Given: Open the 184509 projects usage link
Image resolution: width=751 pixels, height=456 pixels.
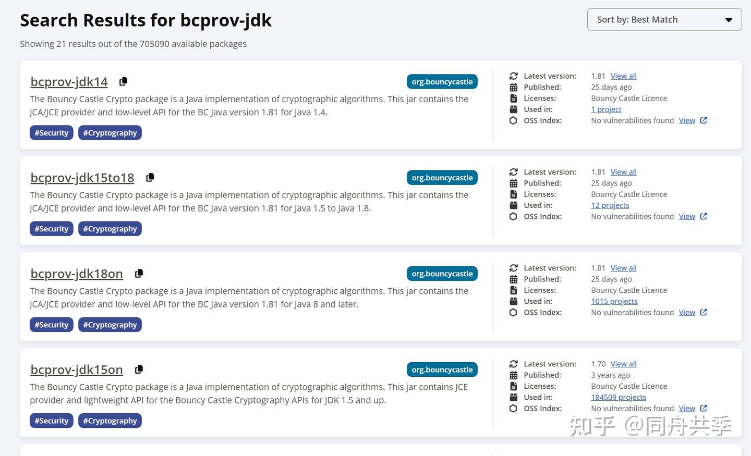Looking at the screenshot, I should point(618,397).
